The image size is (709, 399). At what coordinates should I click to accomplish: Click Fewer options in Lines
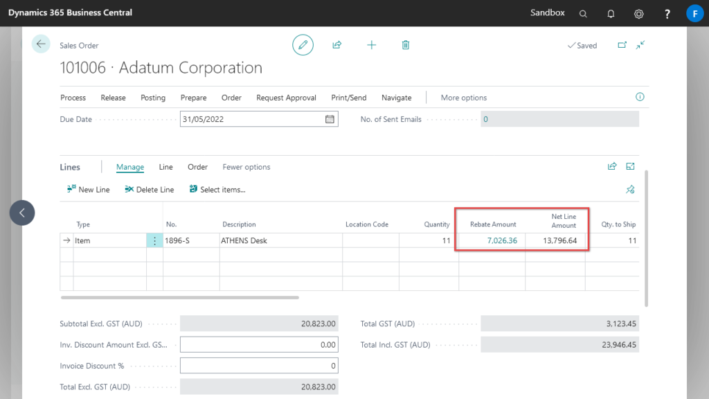pyautogui.click(x=246, y=167)
